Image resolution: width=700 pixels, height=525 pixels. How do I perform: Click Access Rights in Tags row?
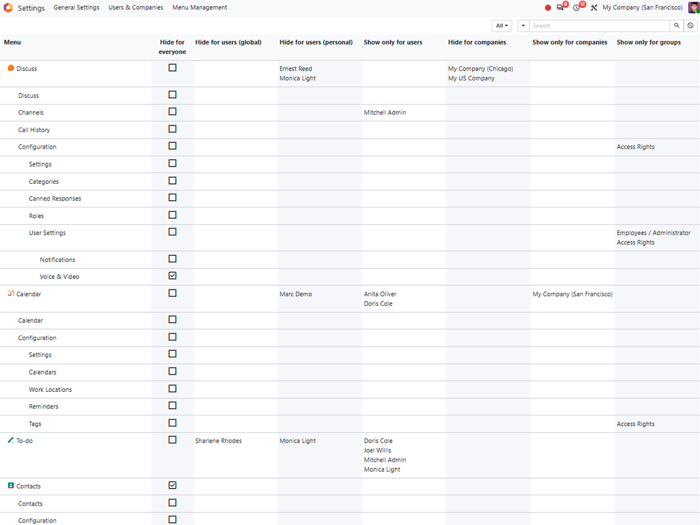pos(636,423)
